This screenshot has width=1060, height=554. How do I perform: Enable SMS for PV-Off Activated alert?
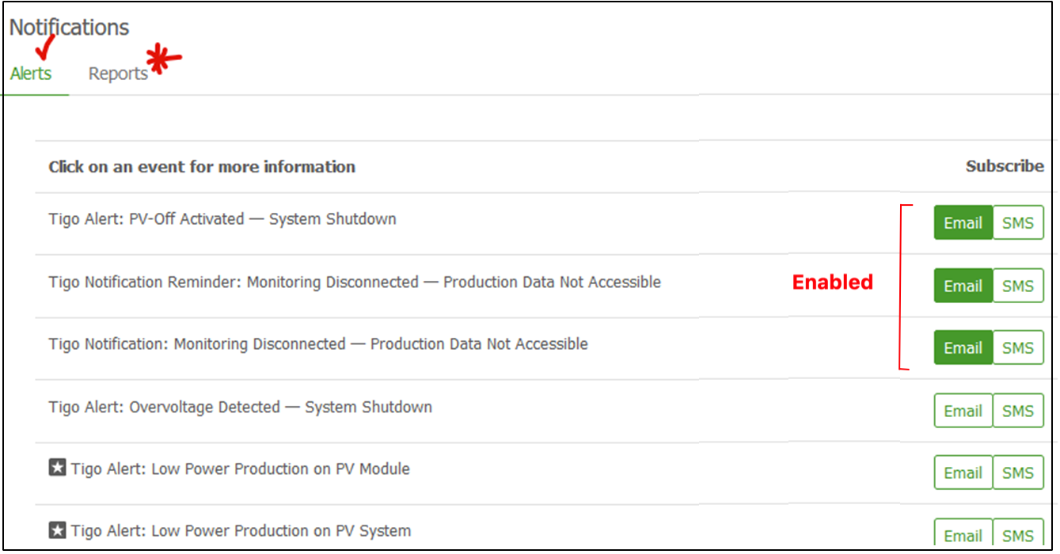pos(1018,223)
